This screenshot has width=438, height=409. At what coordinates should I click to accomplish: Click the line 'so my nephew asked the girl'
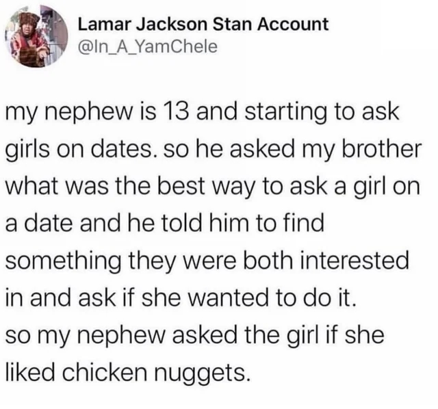click(x=194, y=335)
